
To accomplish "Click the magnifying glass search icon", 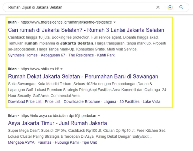I will coord(181,7).
